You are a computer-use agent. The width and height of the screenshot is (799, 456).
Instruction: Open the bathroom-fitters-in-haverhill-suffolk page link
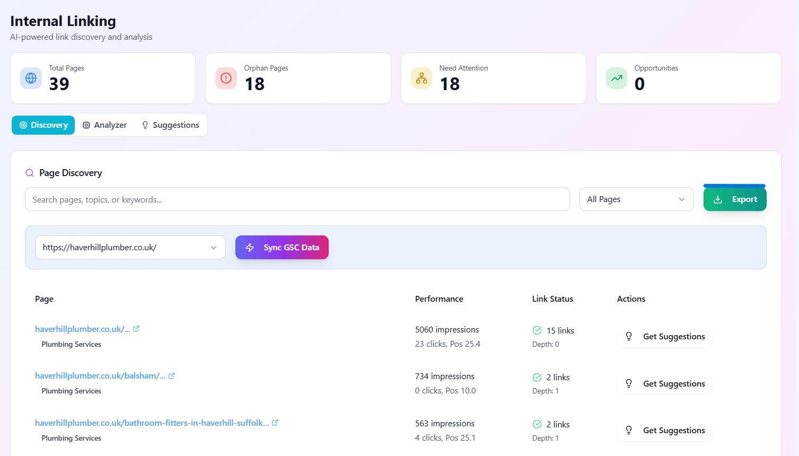(x=152, y=423)
